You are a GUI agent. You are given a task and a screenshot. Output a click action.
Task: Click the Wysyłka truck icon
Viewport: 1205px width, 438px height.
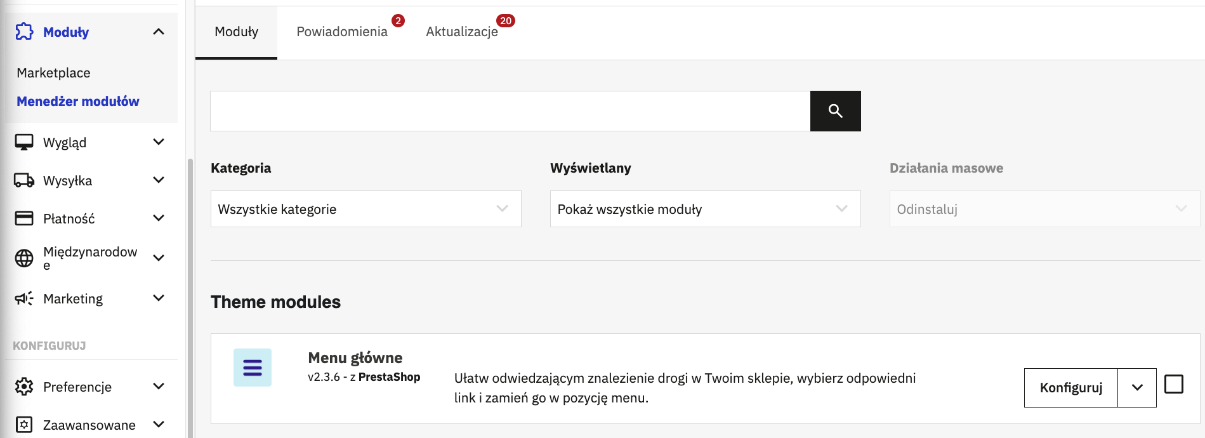(x=24, y=180)
